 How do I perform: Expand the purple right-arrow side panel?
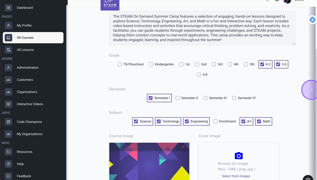pyautogui.click(x=311, y=90)
